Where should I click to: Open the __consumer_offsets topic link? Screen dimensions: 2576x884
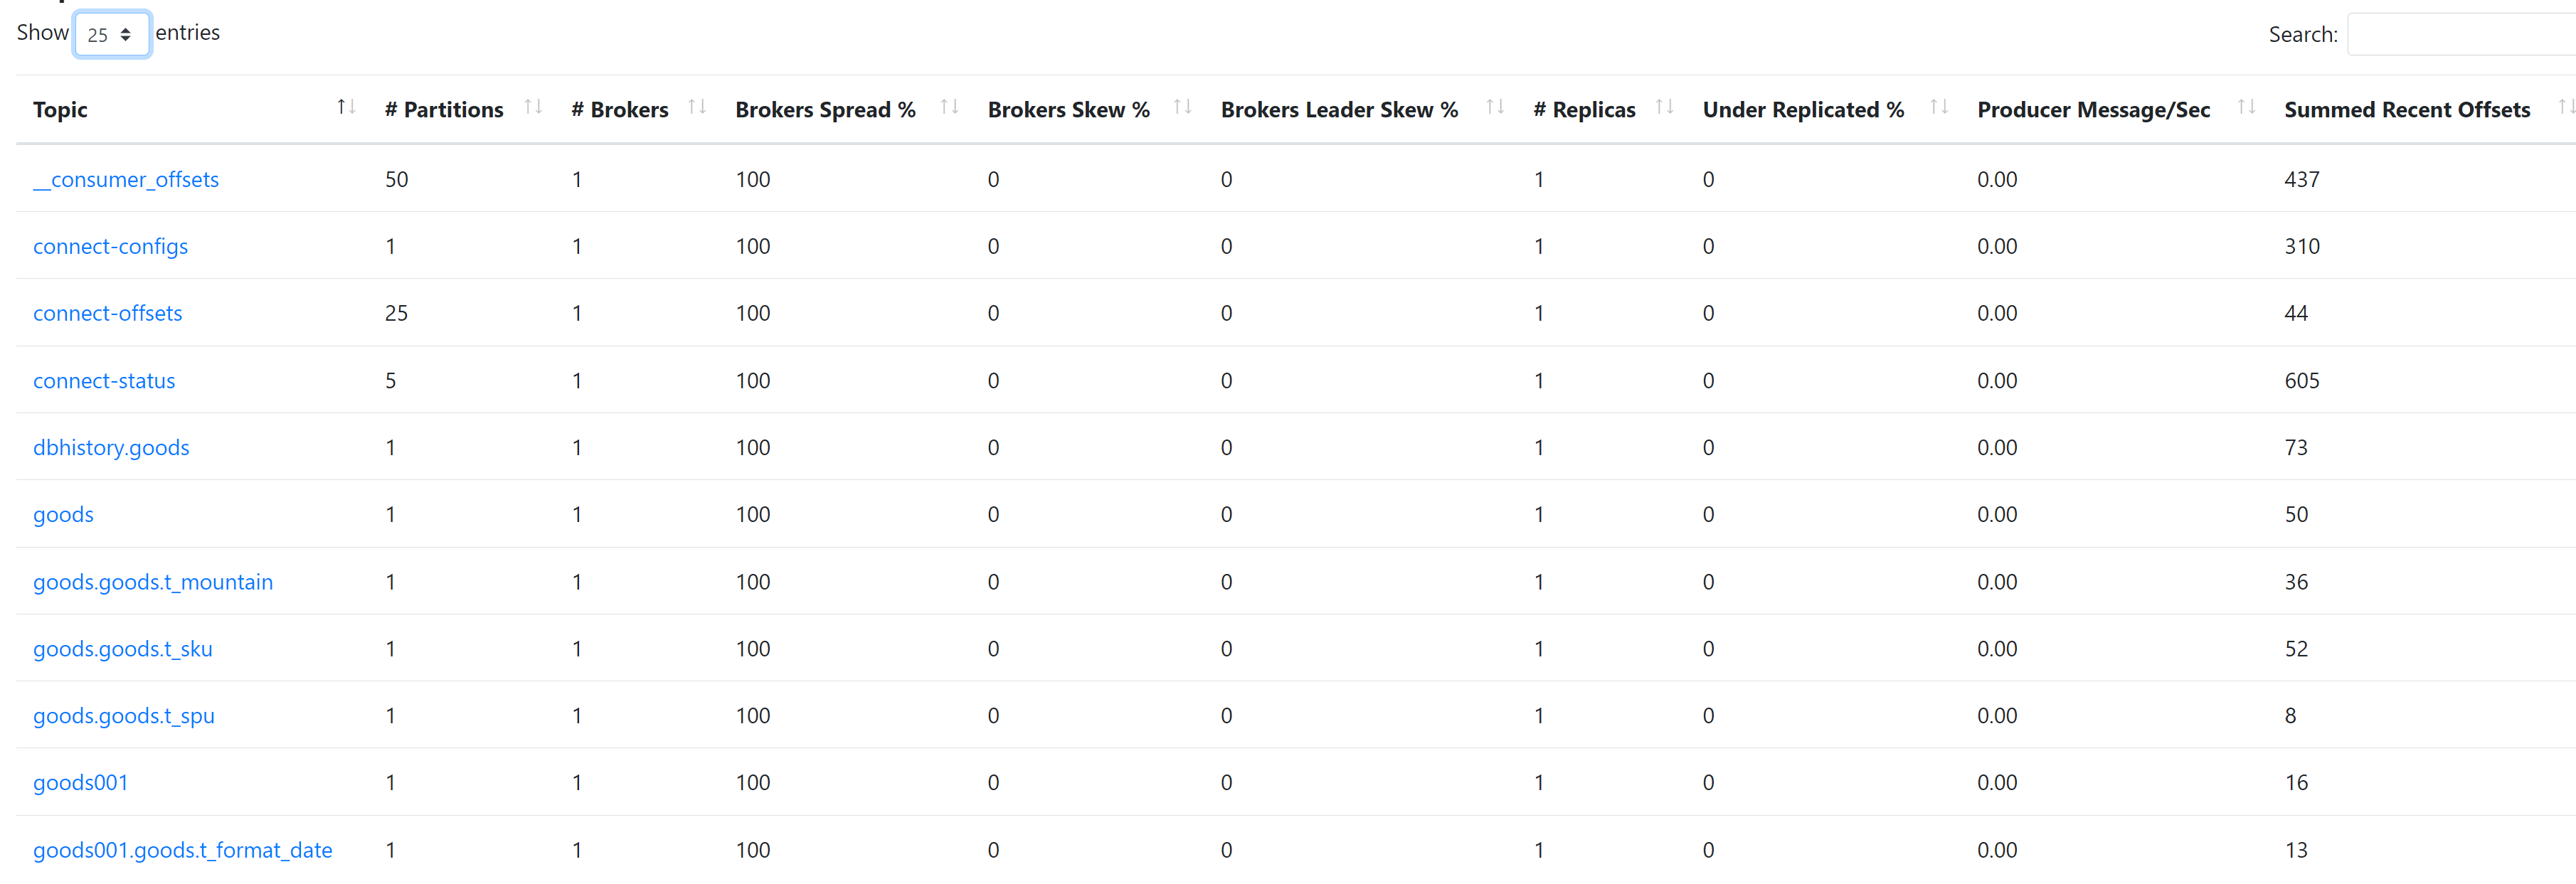tap(126, 180)
